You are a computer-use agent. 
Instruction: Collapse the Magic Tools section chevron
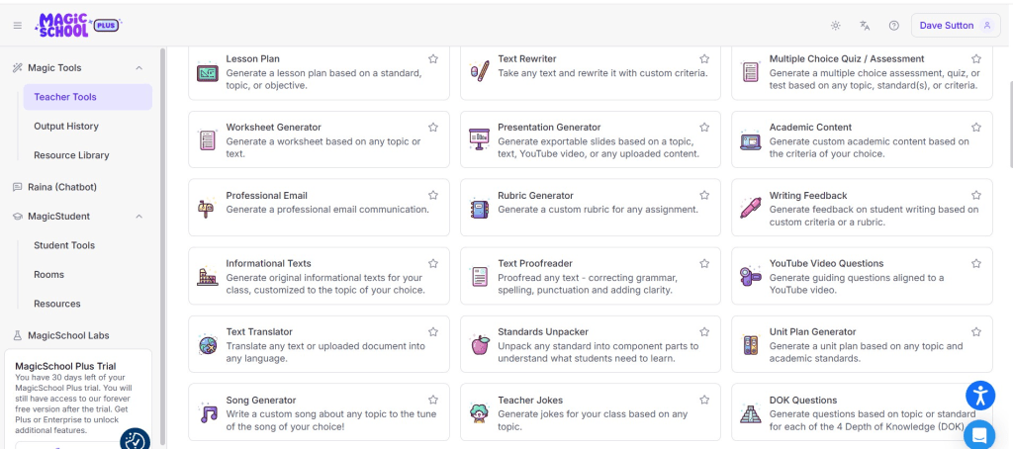pyautogui.click(x=138, y=68)
